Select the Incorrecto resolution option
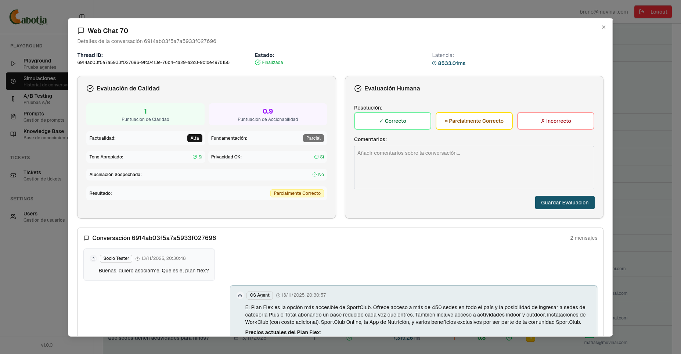This screenshot has width=681, height=354. pos(555,121)
